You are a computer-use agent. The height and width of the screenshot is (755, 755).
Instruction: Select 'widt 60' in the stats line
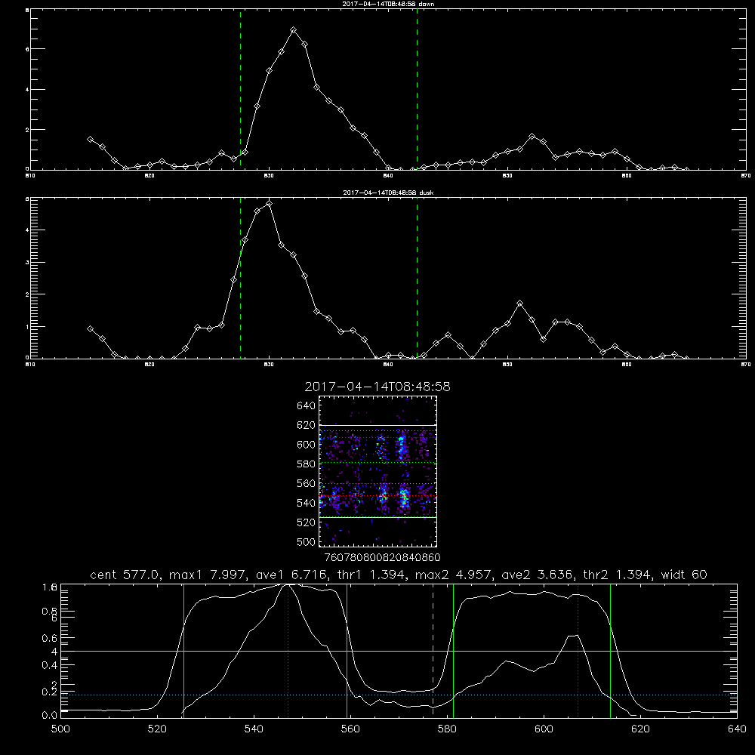point(684,575)
